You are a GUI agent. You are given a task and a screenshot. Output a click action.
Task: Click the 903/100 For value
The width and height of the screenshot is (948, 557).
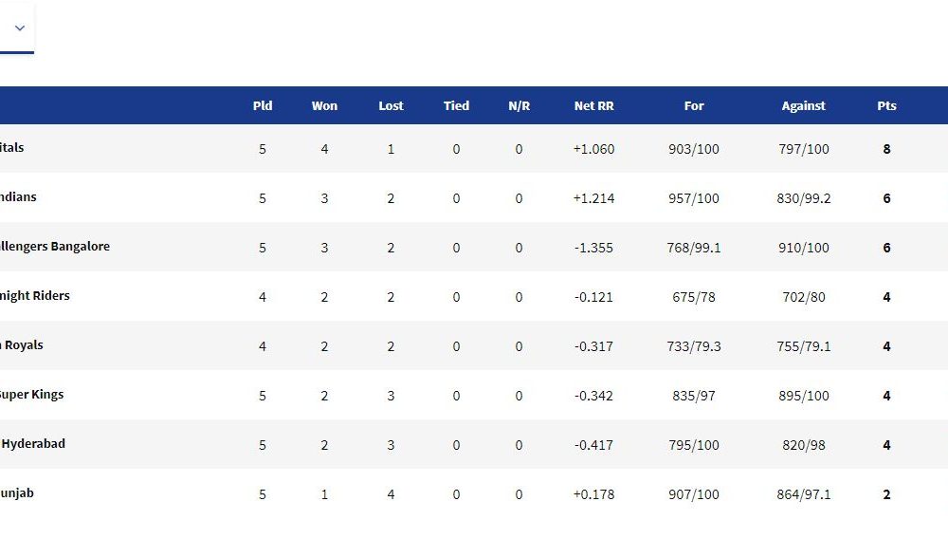coord(694,149)
